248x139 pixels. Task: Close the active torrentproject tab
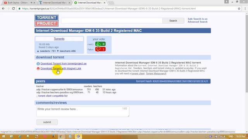(104, 3)
